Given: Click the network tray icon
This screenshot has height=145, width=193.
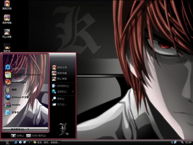Looking at the screenshot, I should pos(175,142).
